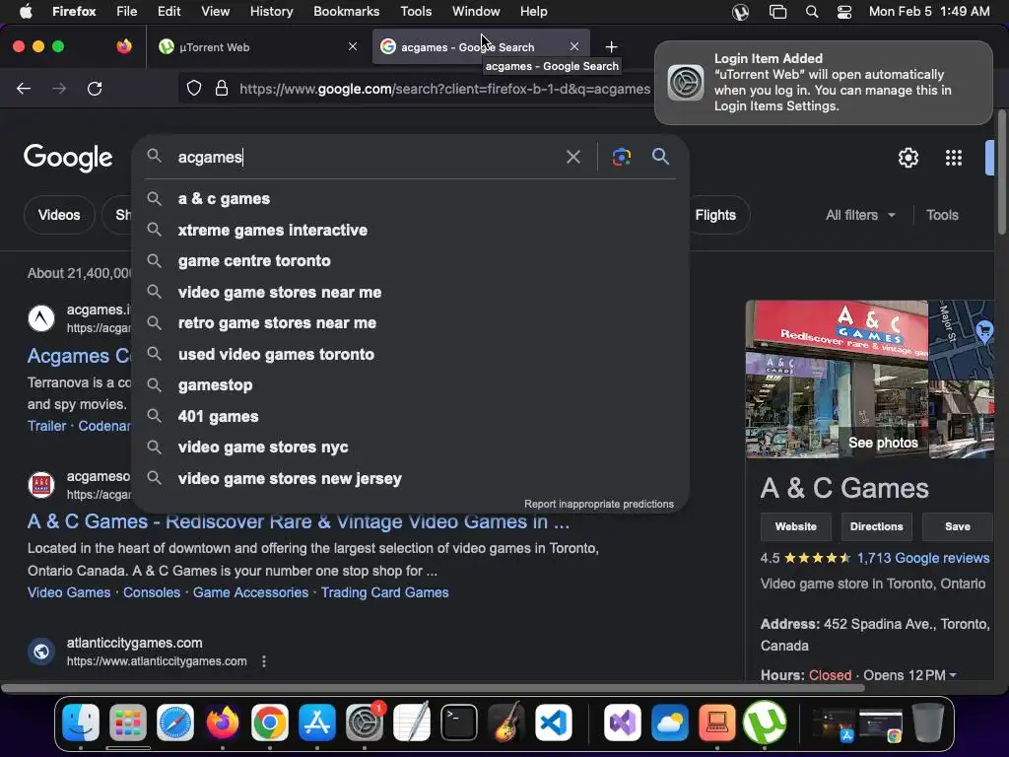Open the Bookmarks menu
Viewport: 1009px width, 757px height.
tap(346, 12)
